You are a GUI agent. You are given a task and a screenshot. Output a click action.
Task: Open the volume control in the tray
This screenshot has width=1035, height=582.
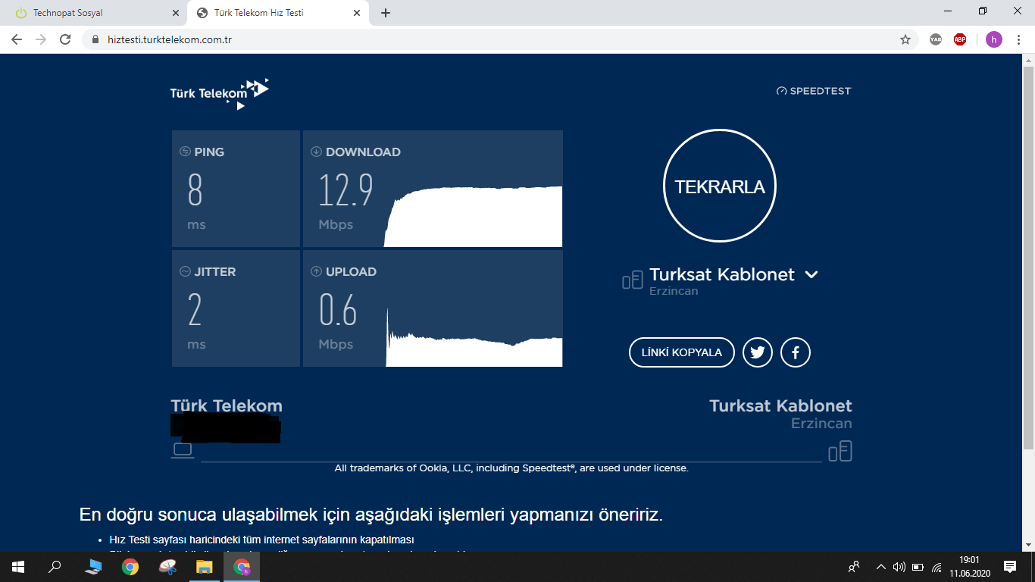pyautogui.click(x=899, y=566)
